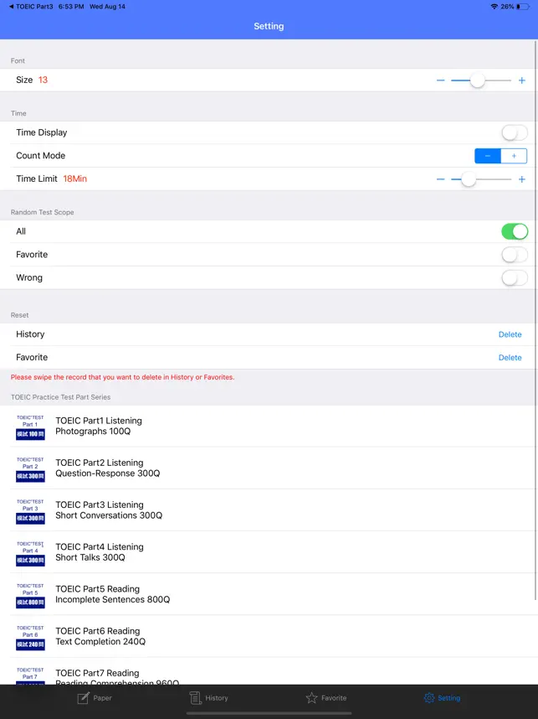Switch to the Setting tab
This screenshot has width=538, height=719.
pos(442,698)
